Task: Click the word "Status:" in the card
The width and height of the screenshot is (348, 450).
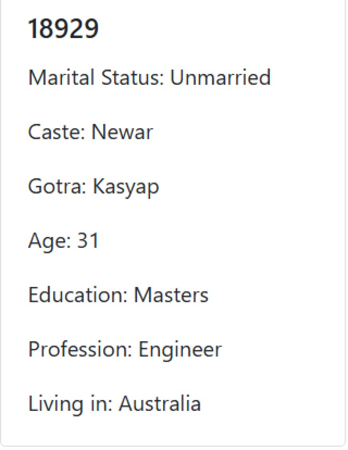Action: pyautogui.click(x=132, y=77)
